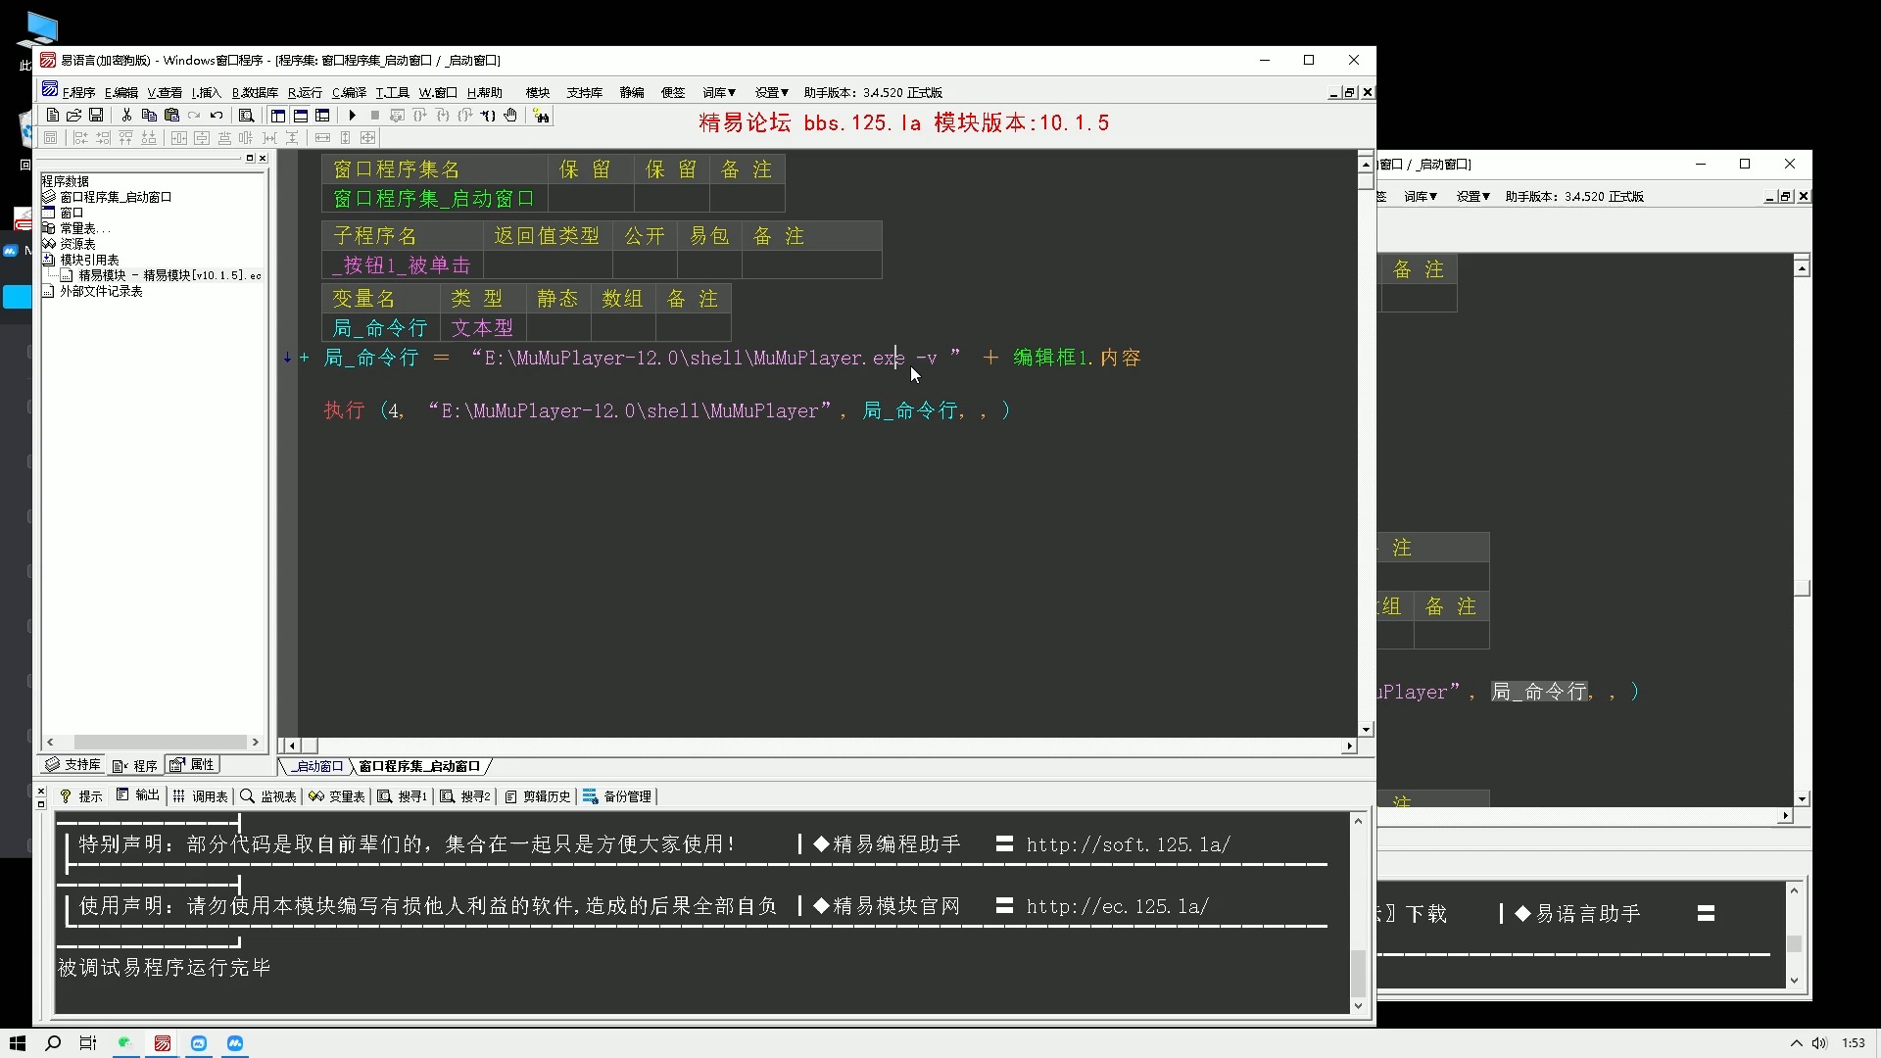
Task: Click the binoculars find icon
Action: 542,116
